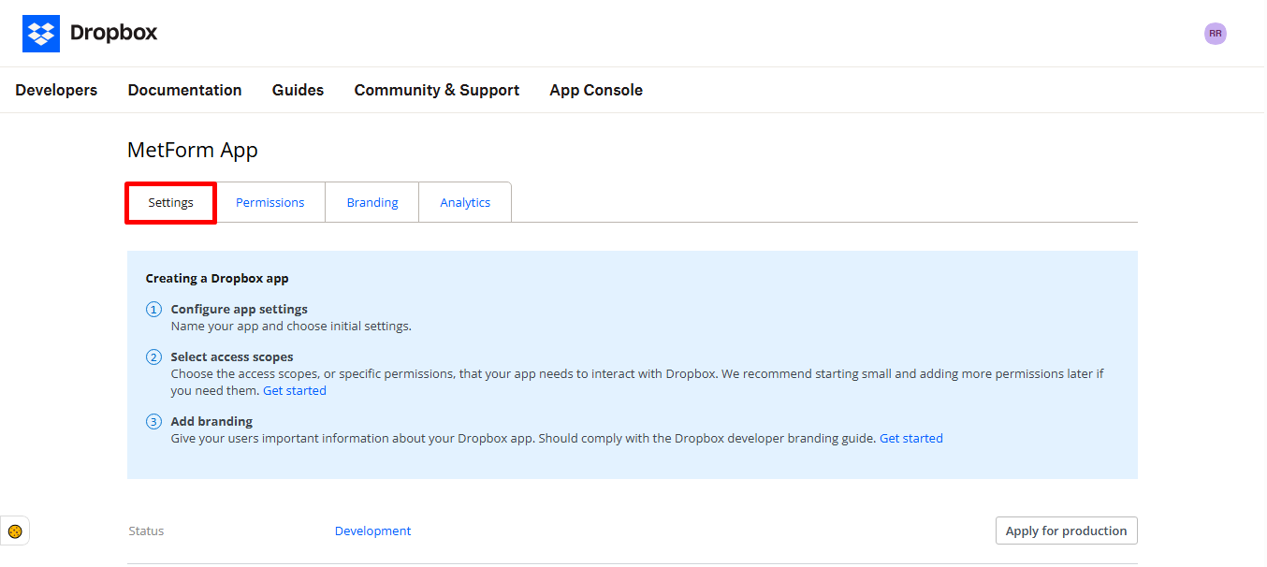Click the circled step 3 icon
Image resolution: width=1267 pixels, height=567 pixels.
[x=153, y=421]
